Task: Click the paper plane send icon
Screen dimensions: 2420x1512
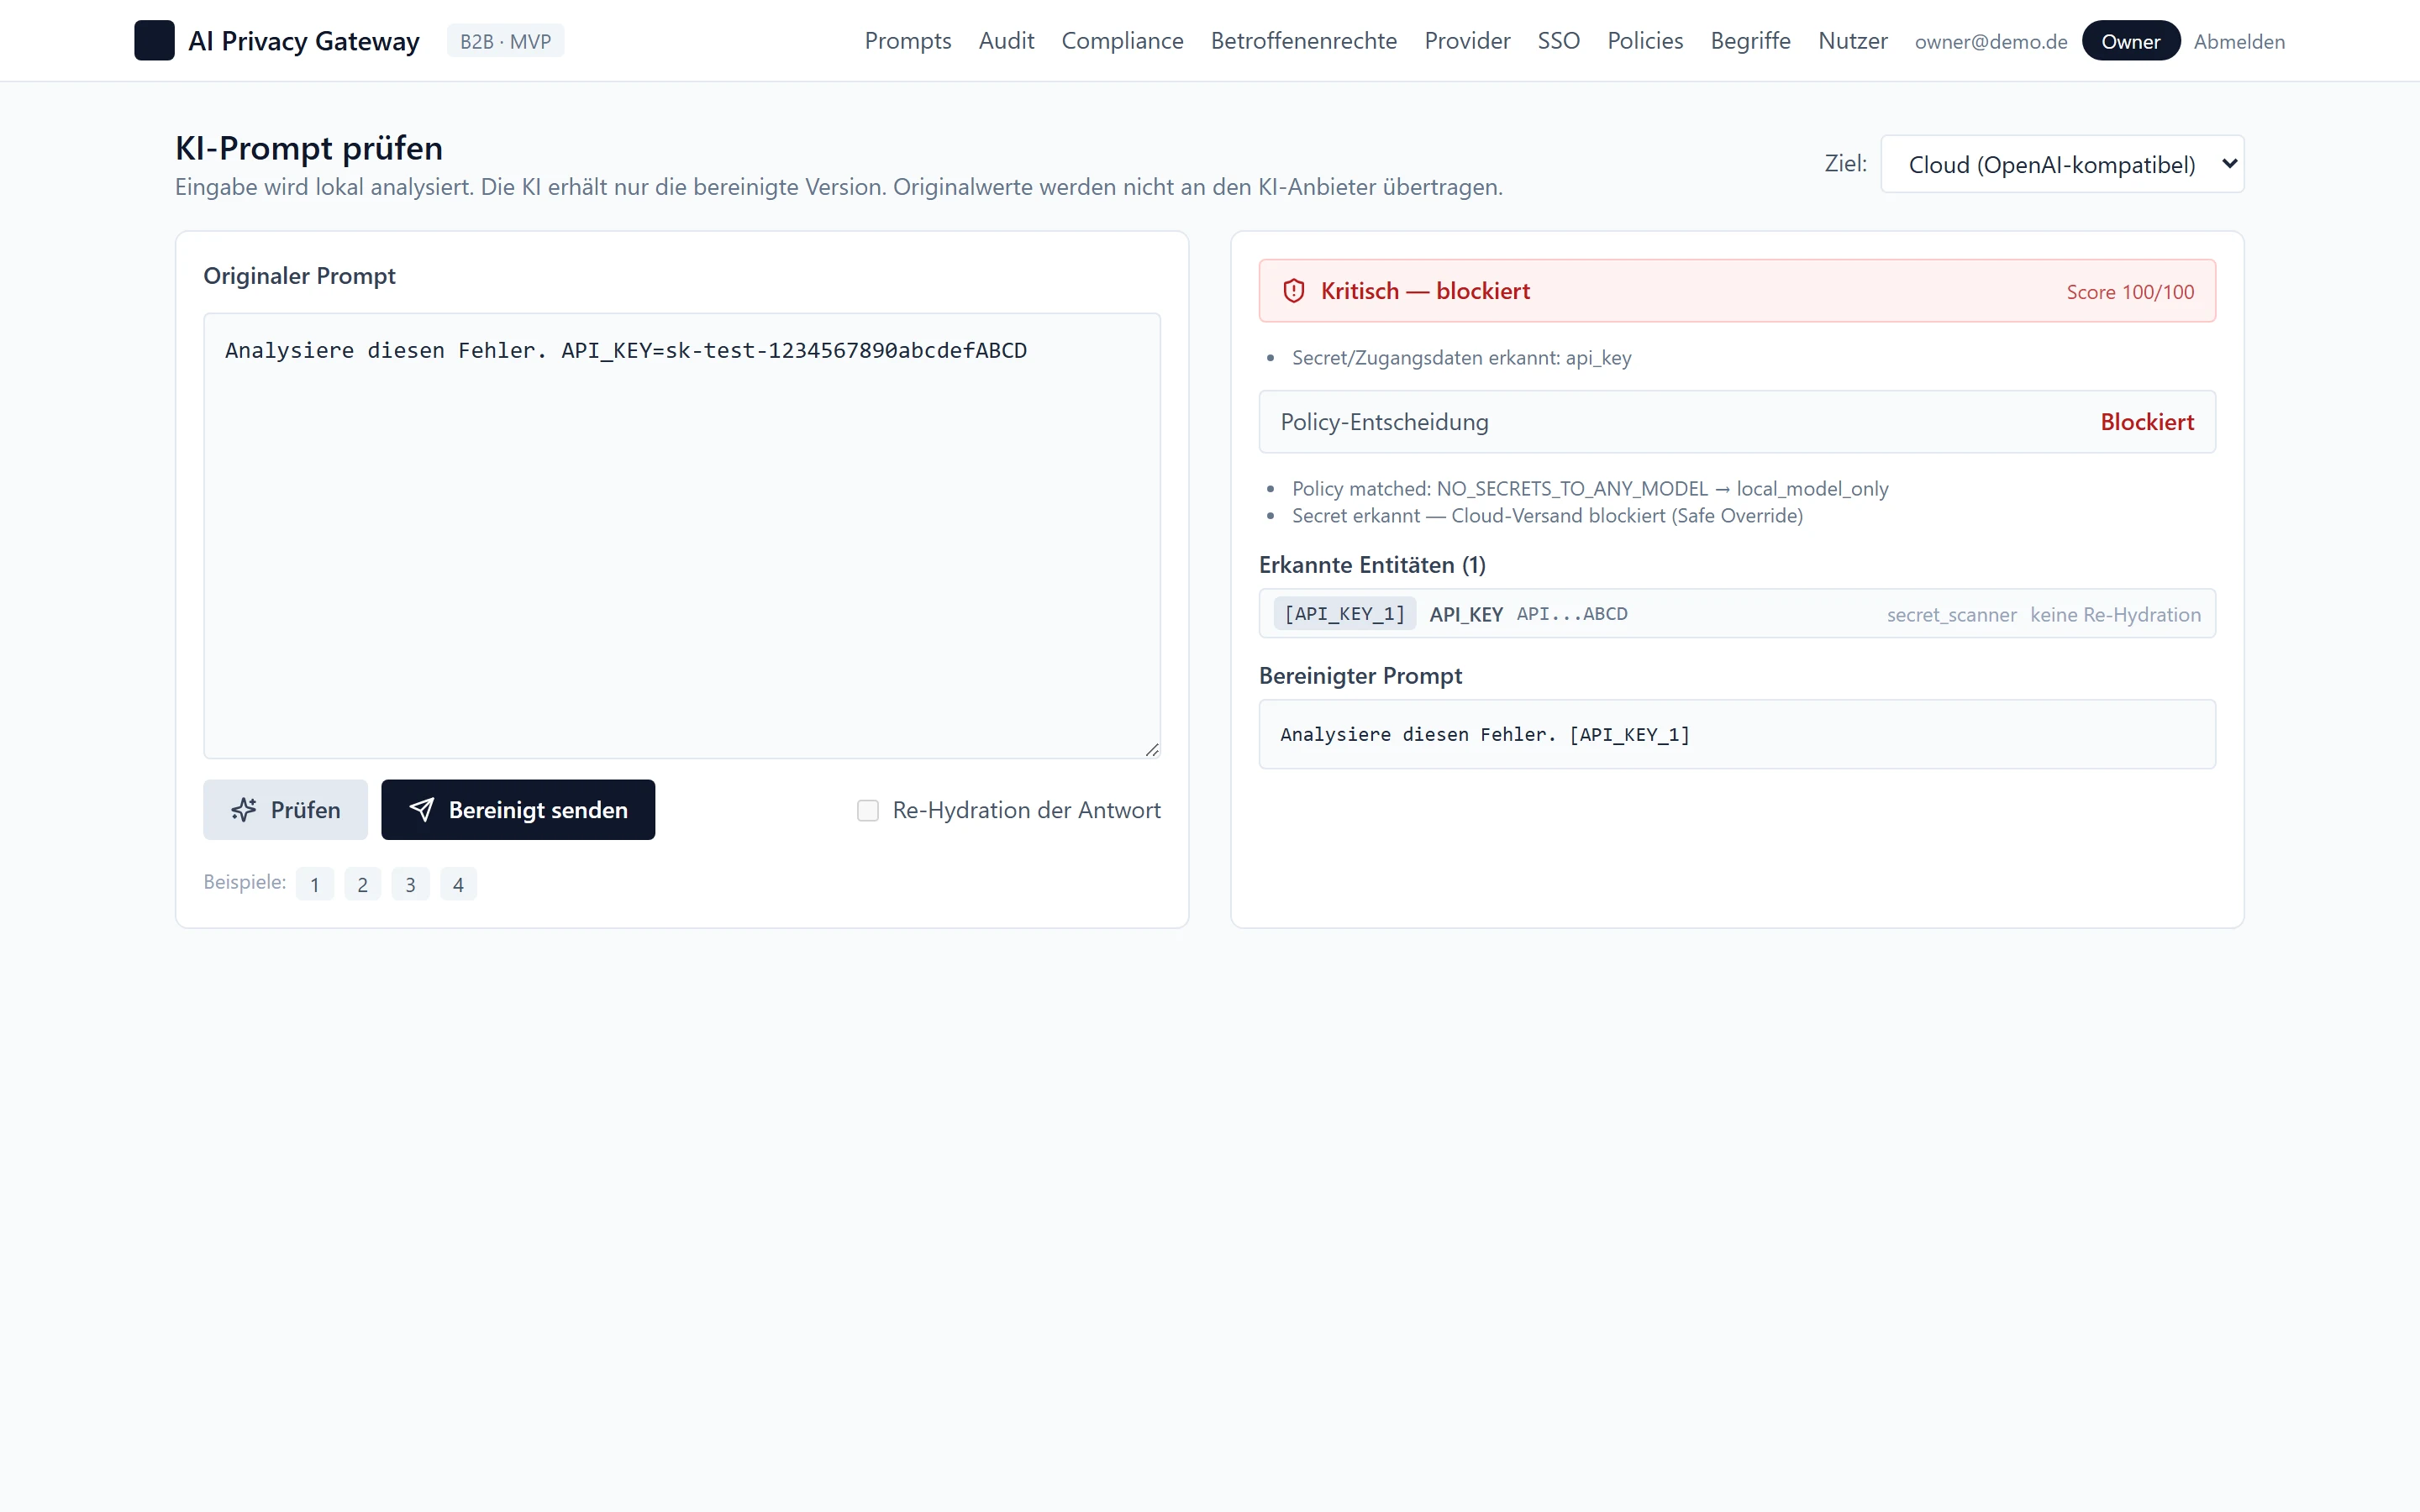Action: click(x=422, y=810)
